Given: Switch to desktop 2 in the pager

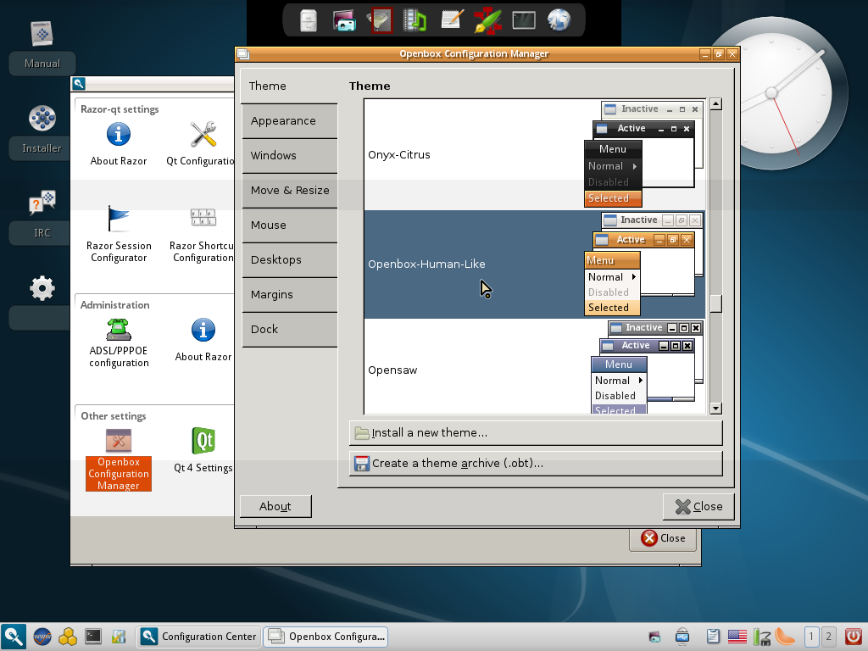Looking at the screenshot, I should pos(829,637).
